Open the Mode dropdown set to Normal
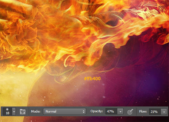Viewport: 169px width, 122px height. point(65,112)
